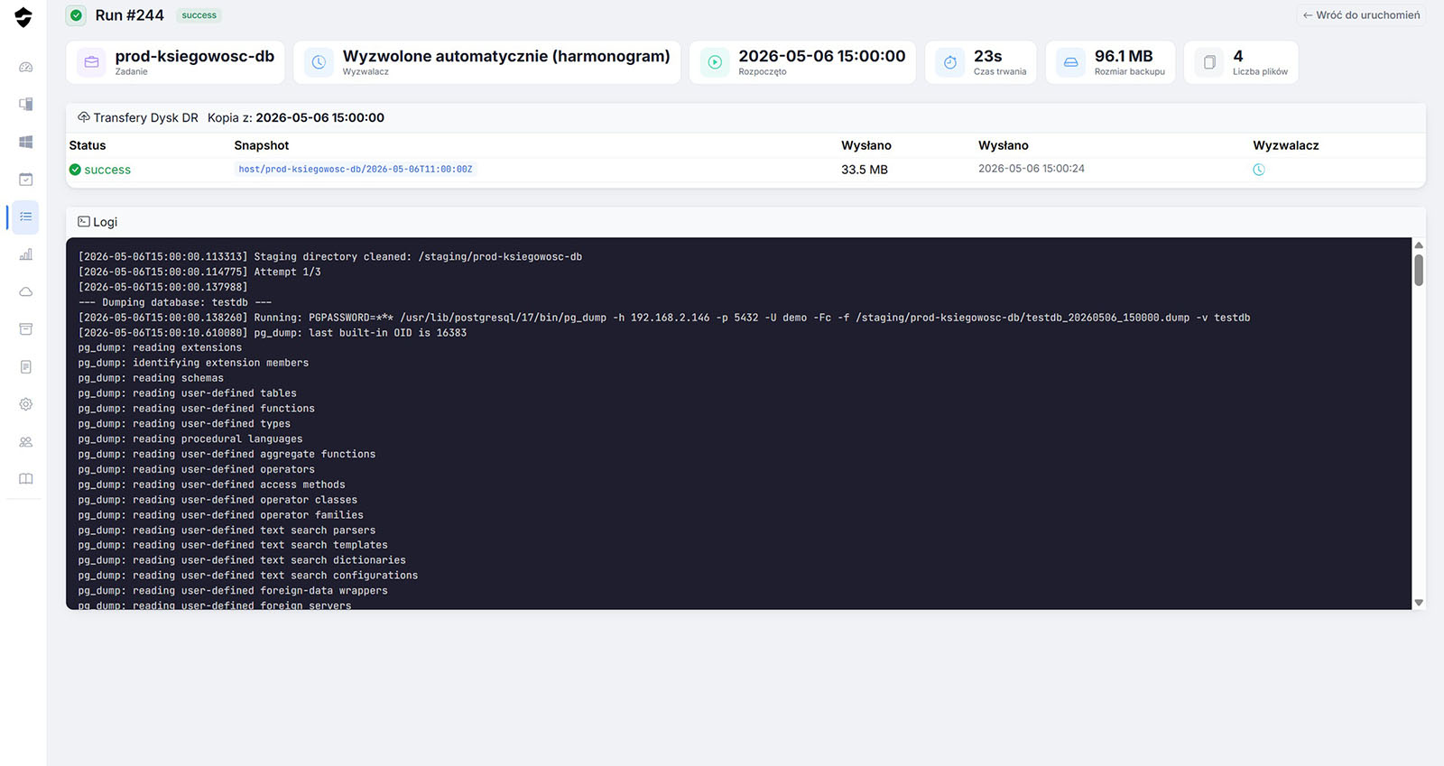Click the Running: PGPASSWORD pg_dump command line
Image resolution: width=1444 pixels, height=766 pixels.
click(x=664, y=318)
